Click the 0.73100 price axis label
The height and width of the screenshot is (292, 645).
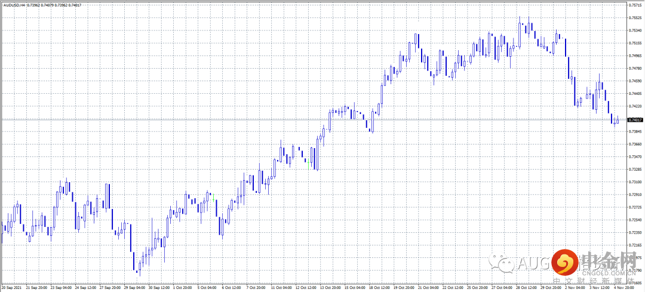click(x=636, y=182)
